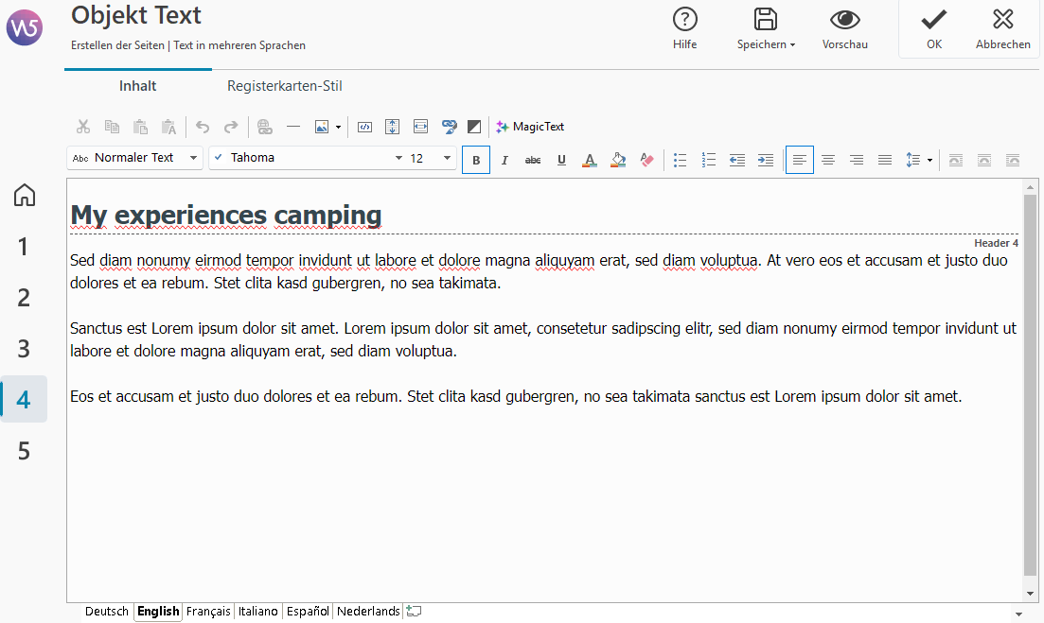
Task: Click the MagicText button
Action: (x=530, y=127)
